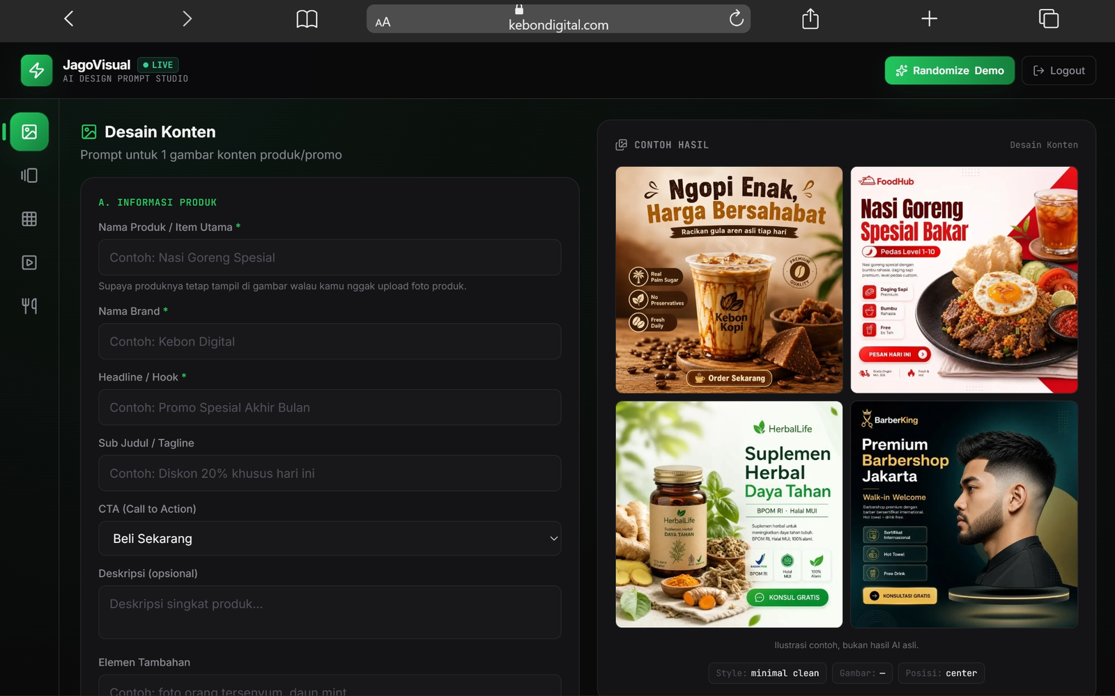Open the HerbalLife Suplemen Herbal example image

click(729, 514)
